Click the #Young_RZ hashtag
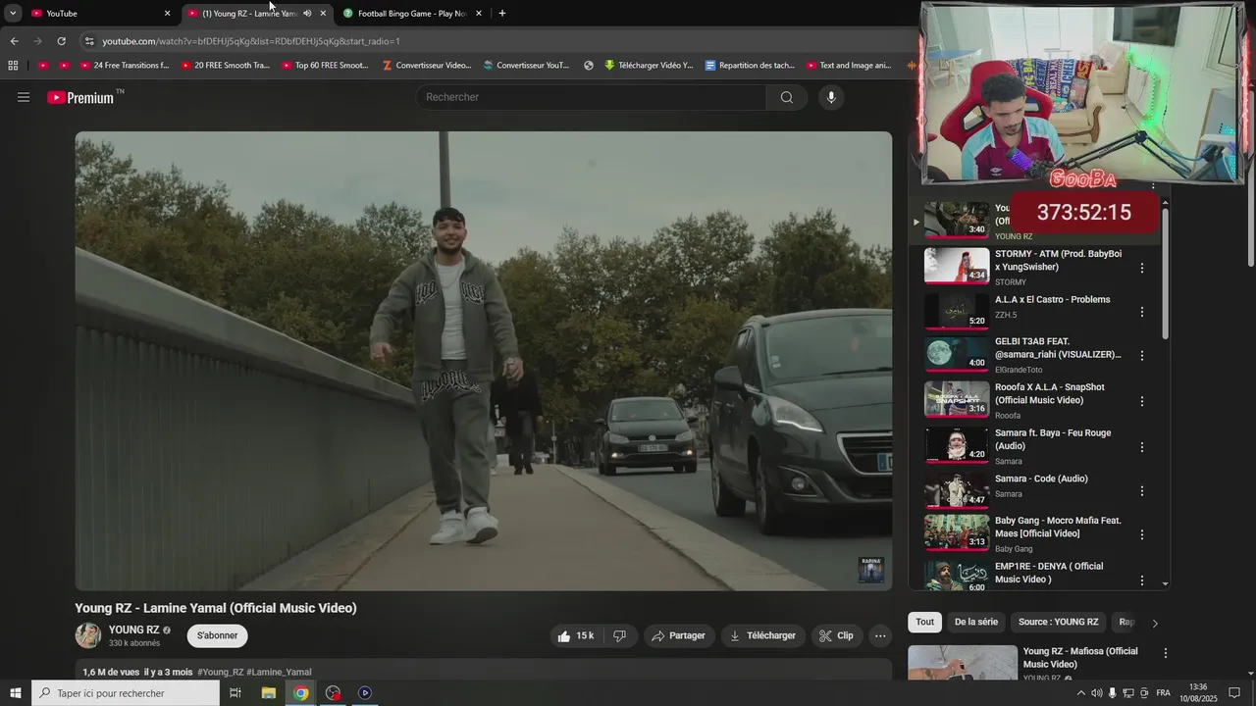1256x706 pixels. 220,672
